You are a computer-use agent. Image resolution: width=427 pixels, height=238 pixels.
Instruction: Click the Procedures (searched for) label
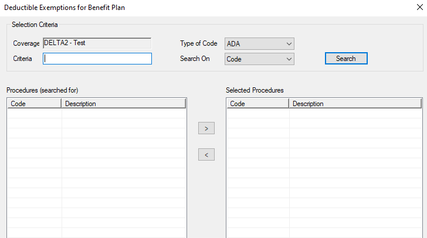42,90
